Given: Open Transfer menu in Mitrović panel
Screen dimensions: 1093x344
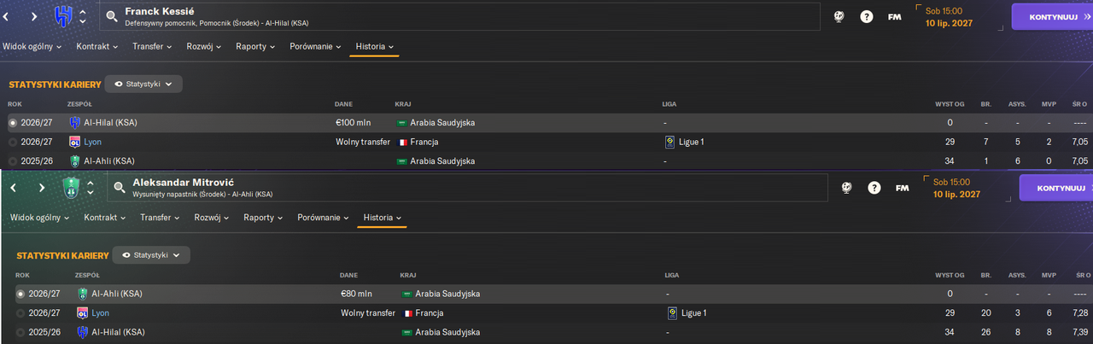Looking at the screenshot, I should click(x=161, y=218).
